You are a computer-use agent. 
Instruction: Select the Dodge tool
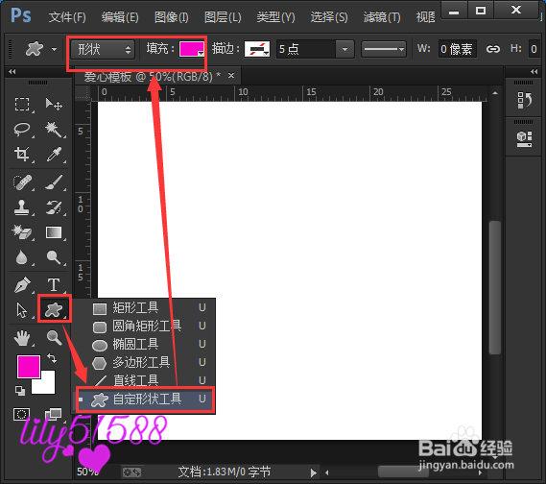coord(54,257)
